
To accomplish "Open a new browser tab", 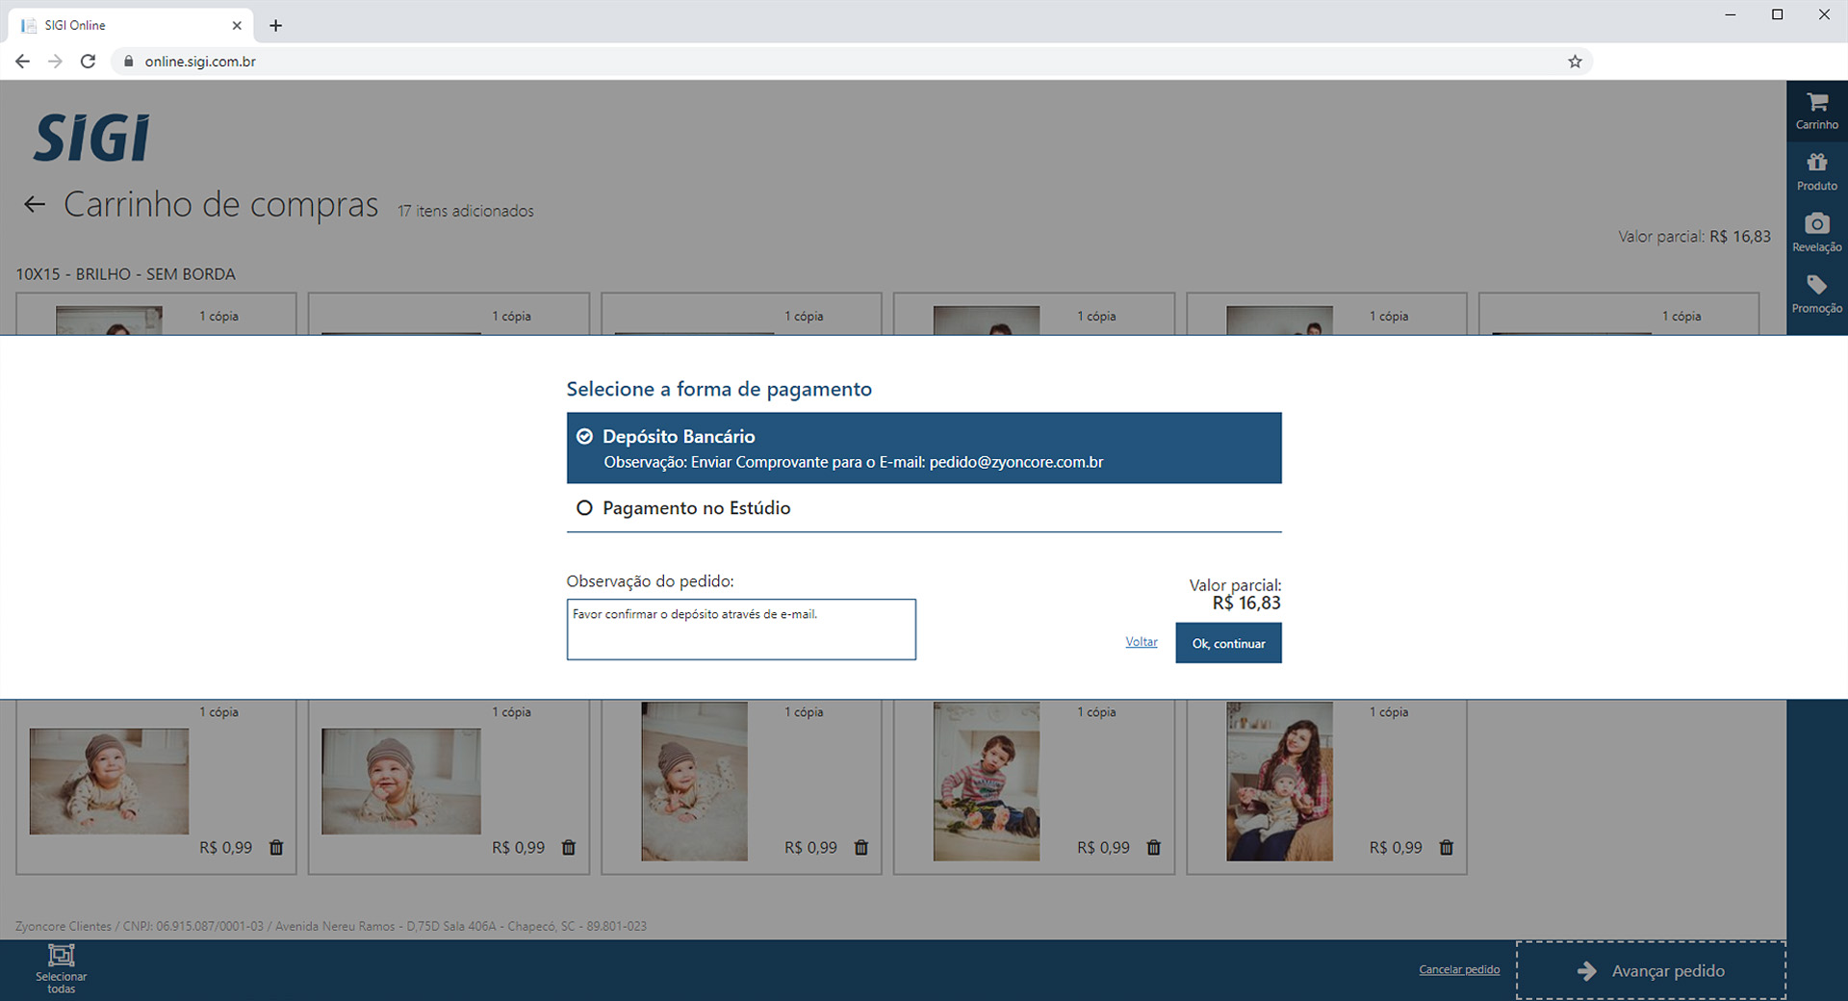I will (276, 25).
